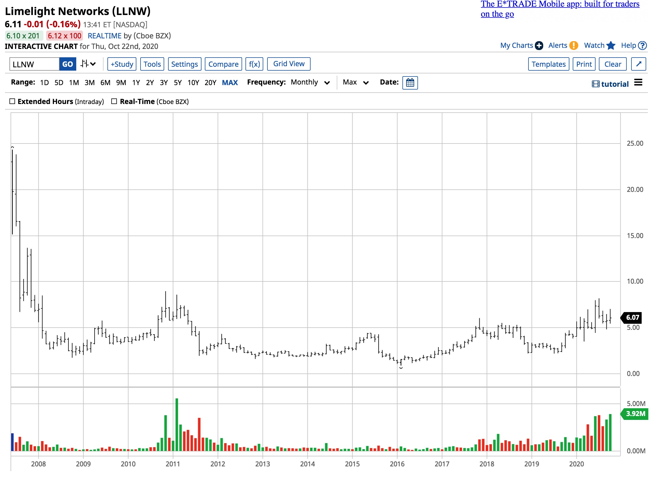Click the f(x) expressions button

tap(254, 64)
